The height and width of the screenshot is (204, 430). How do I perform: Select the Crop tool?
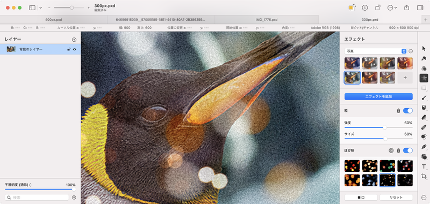(424, 176)
